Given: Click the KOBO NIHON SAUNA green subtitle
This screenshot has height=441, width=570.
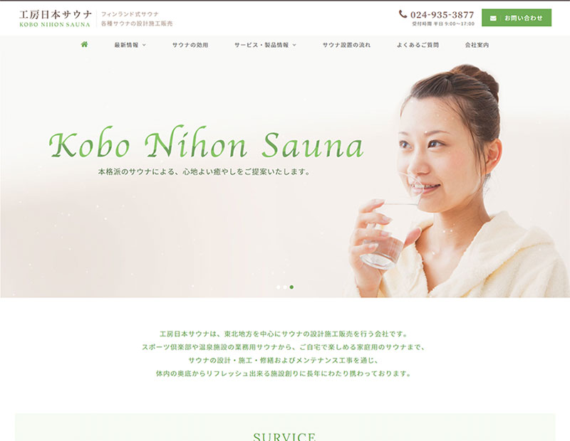Looking at the screenshot, I should (x=55, y=25).
